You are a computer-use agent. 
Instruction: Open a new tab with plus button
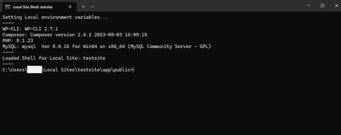(83, 6)
